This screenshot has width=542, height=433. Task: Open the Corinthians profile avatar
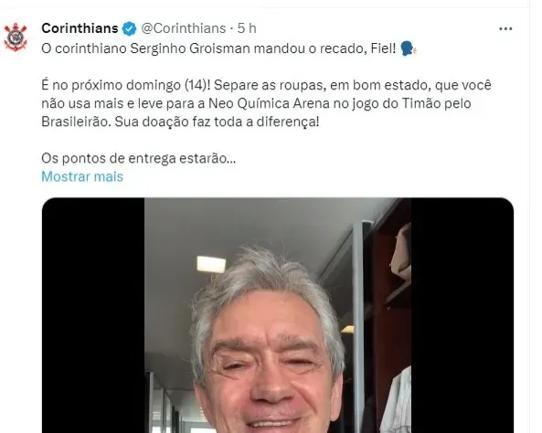16,37
